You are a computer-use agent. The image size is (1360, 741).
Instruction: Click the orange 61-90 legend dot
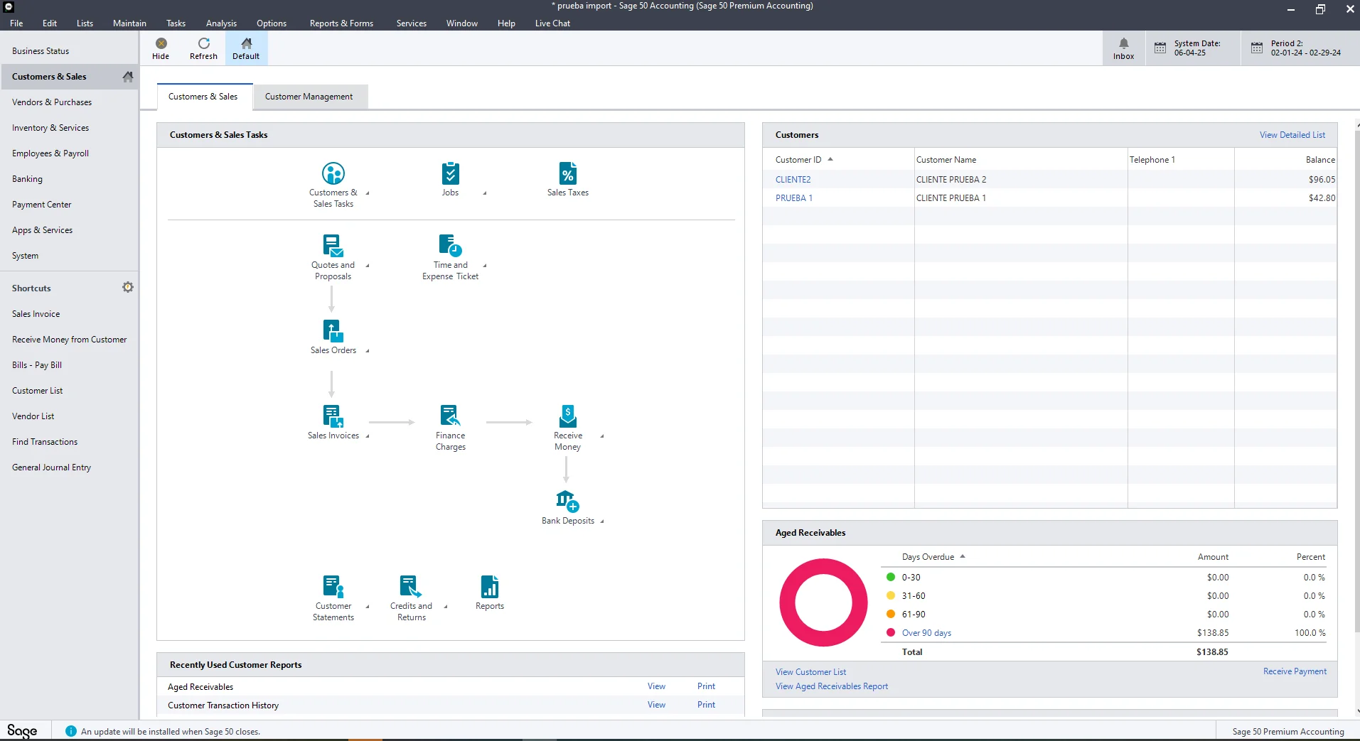pos(890,614)
